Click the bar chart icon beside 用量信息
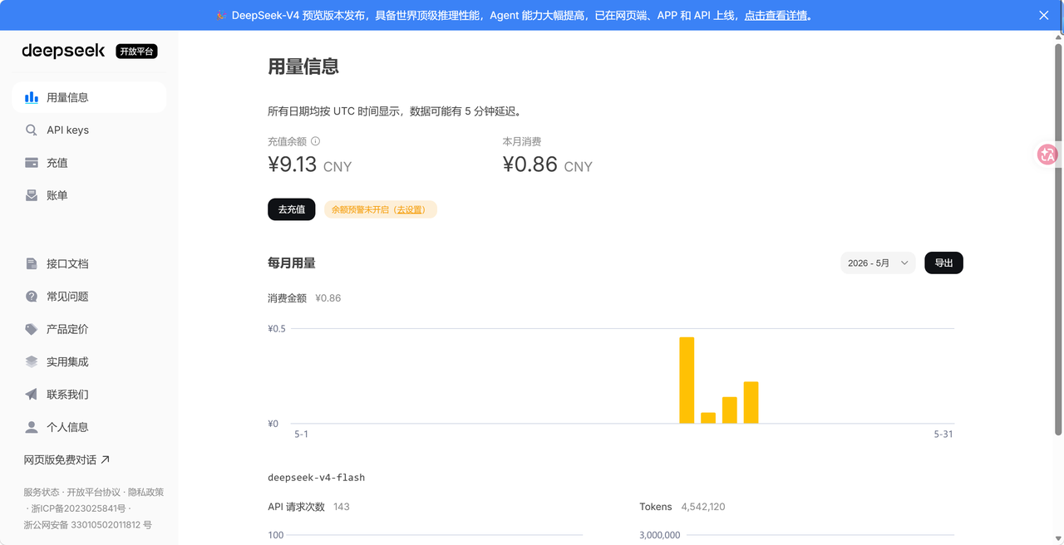This screenshot has height=545, width=1064. click(x=32, y=97)
